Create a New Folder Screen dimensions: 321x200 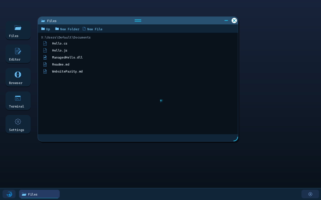pyautogui.click(x=67, y=29)
